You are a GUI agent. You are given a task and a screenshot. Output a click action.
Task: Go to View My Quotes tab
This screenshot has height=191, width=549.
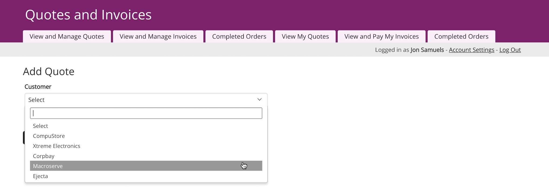pos(305,36)
